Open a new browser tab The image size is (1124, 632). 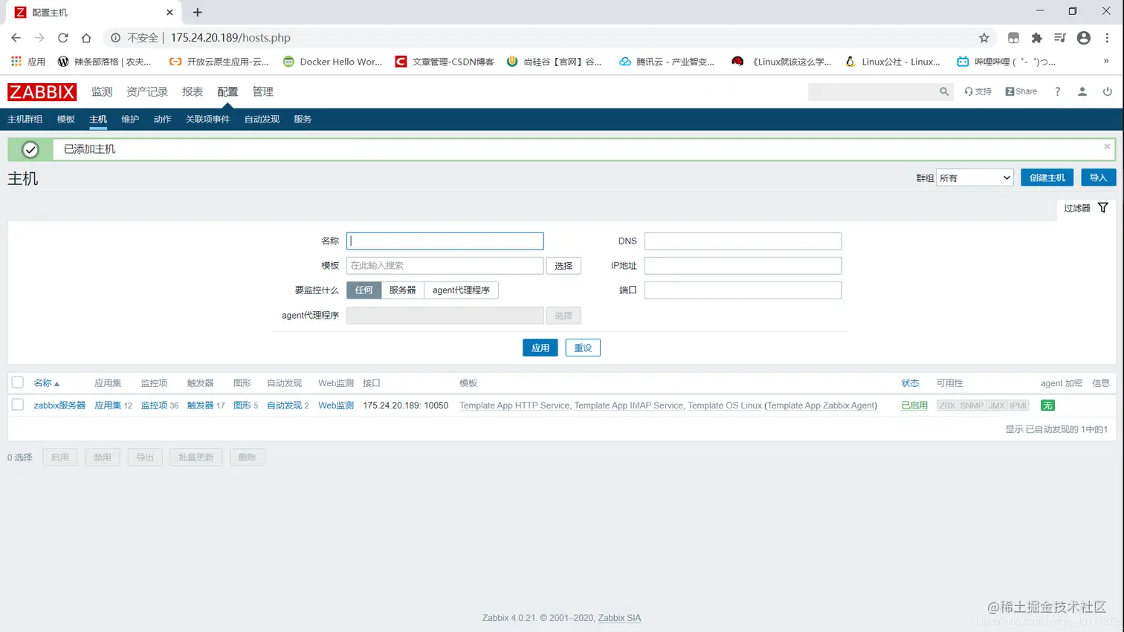(197, 12)
